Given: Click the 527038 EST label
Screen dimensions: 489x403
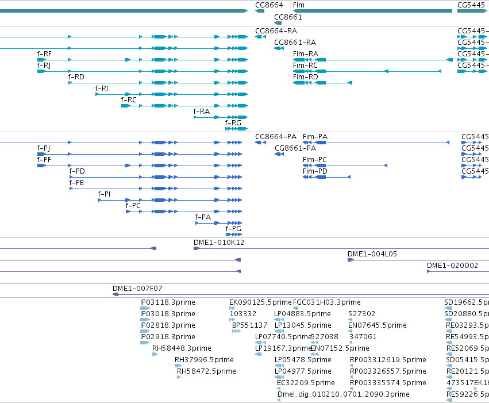Looking at the screenshot, I should (x=324, y=337).
